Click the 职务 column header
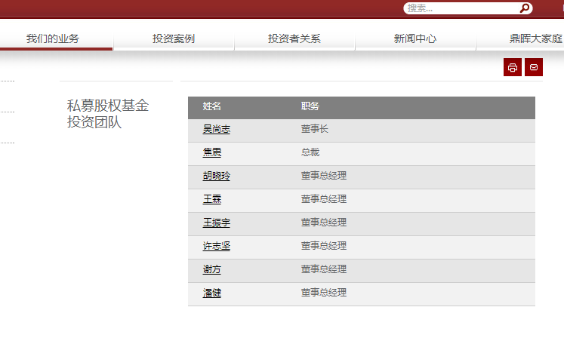 click(x=310, y=106)
